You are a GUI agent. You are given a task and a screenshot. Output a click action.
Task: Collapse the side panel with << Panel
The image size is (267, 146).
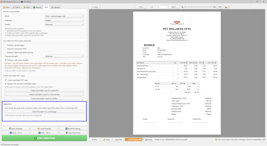coord(94,7)
